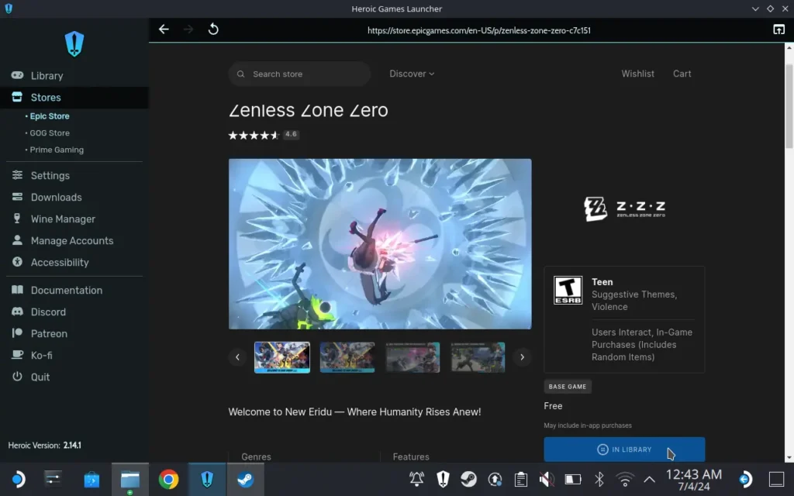Reload the store page
The height and width of the screenshot is (496, 794).
213,29
